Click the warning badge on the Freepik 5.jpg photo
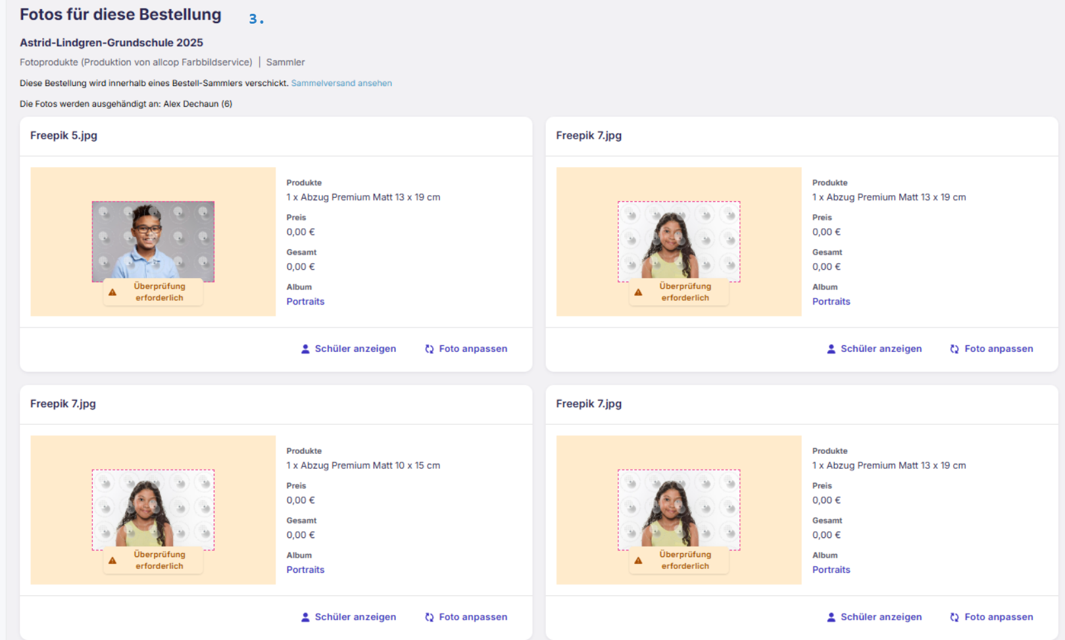The image size is (1065, 640). (x=153, y=292)
